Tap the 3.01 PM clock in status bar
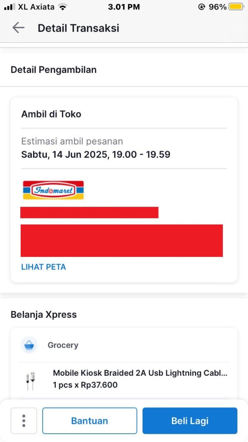 [x=124, y=7]
